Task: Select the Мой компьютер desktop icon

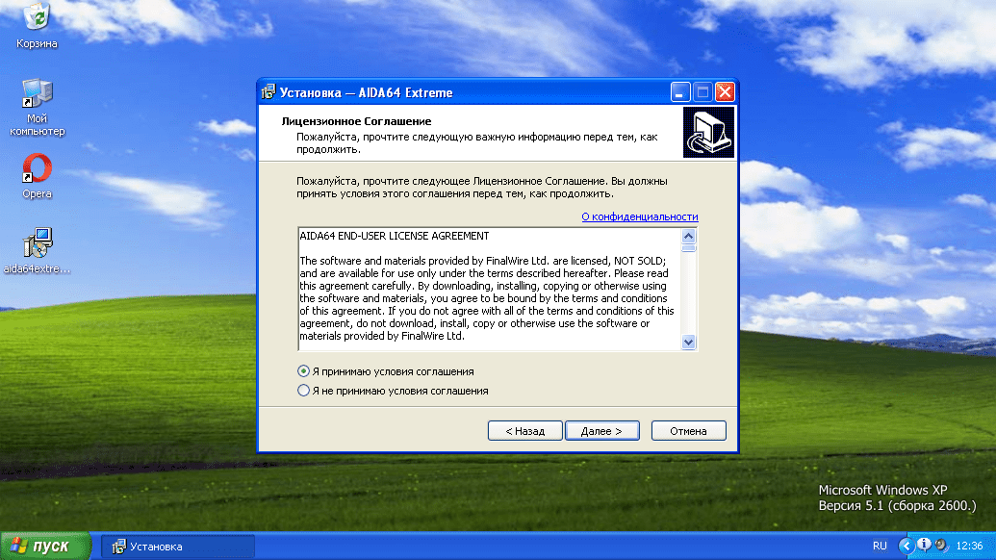Action: [x=37, y=107]
